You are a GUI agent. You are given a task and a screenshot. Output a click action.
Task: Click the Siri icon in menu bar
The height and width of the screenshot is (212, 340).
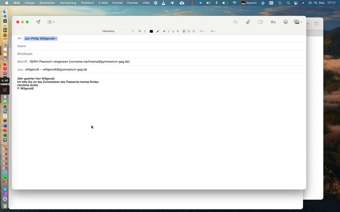pyautogui.click(x=303, y=3)
